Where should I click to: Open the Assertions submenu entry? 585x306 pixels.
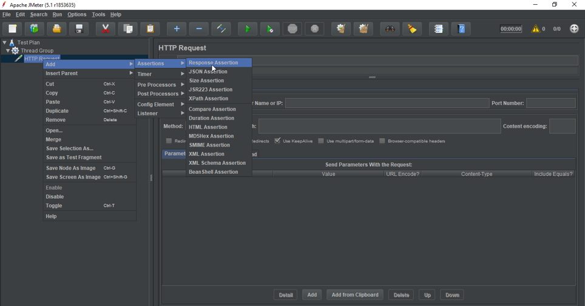pos(160,64)
